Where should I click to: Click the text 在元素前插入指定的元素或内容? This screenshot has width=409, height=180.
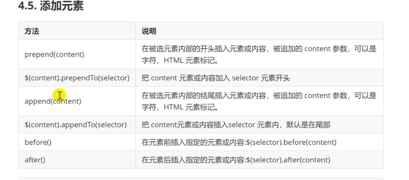pyautogui.click(x=192, y=142)
